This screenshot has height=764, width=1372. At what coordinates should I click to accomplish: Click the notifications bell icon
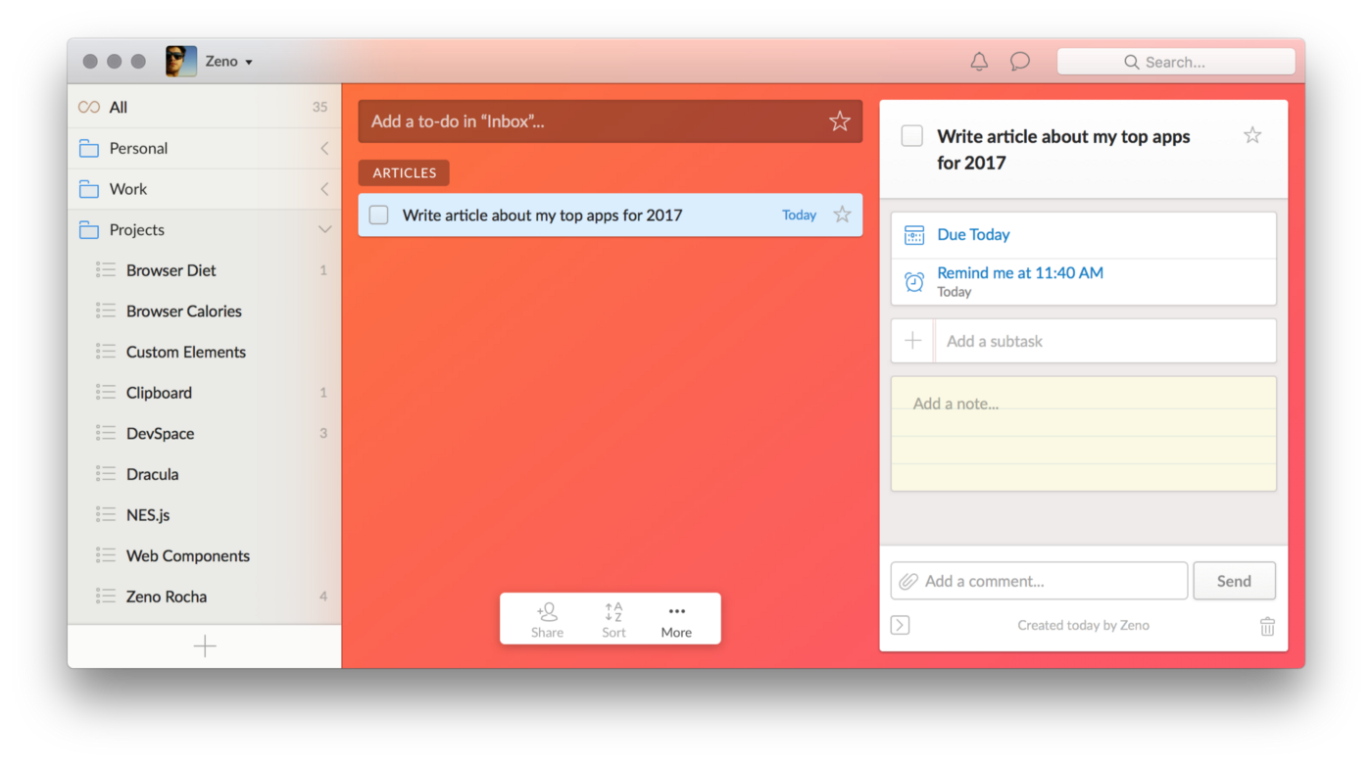[978, 61]
